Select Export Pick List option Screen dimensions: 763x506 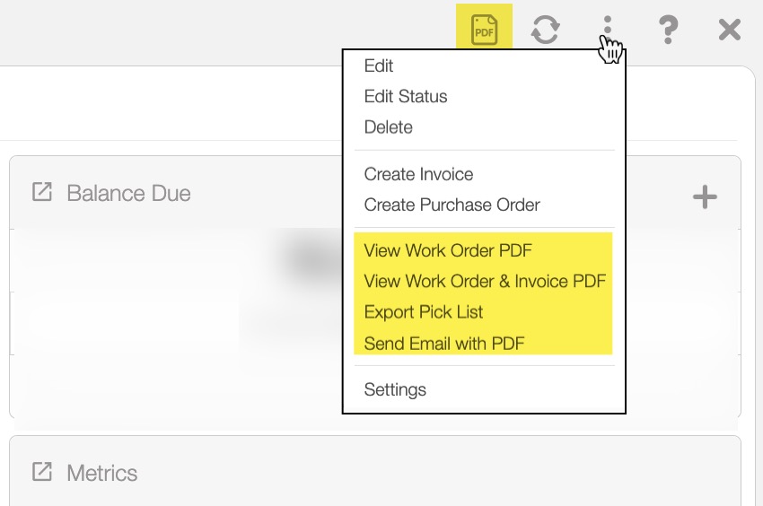pyautogui.click(x=424, y=312)
